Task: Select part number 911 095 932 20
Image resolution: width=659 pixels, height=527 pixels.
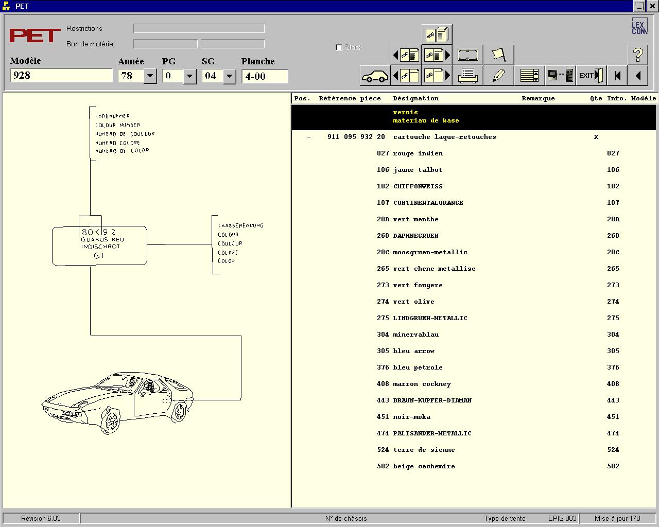Action: (356, 137)
